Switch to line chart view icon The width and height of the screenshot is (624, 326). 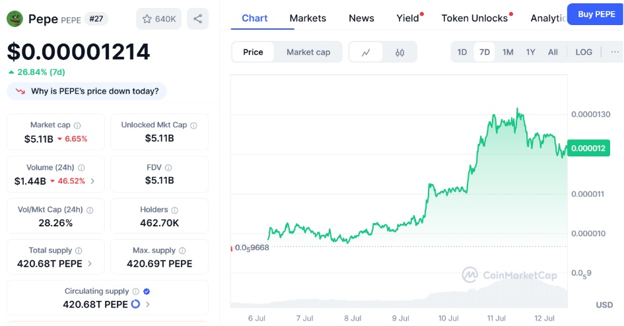point(366,52)
